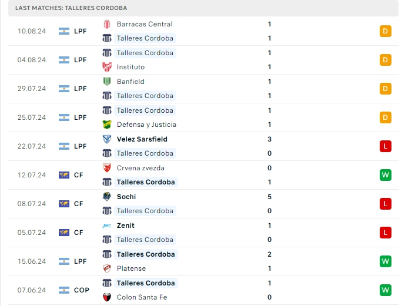Click the green W badge for the Platense match
The height and width of the screenshot is (306, 405).
[386, 261]
